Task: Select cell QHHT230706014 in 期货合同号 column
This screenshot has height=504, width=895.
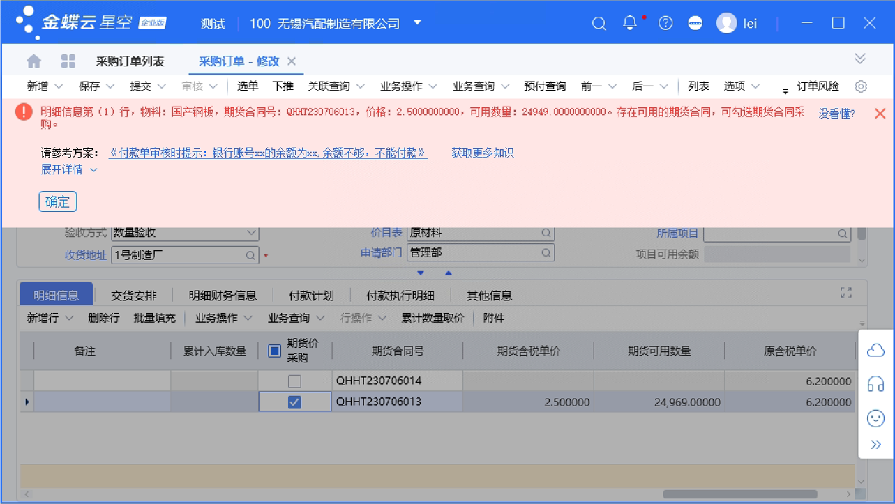Action: pyautogui.click(x=397, y=381)
